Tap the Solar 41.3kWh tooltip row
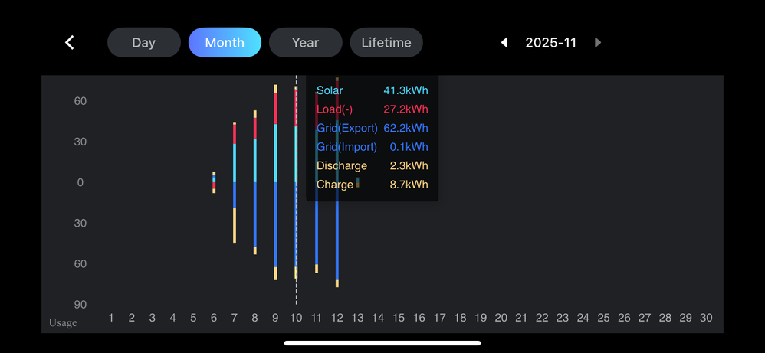Screen dimensions: 765x353 372,90
